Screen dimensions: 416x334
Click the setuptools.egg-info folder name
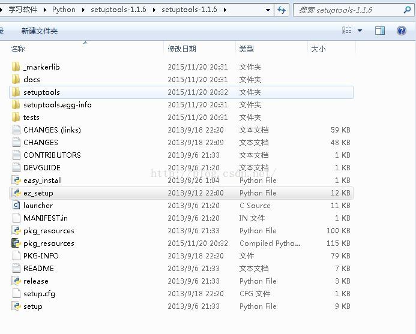pos(57,105)
